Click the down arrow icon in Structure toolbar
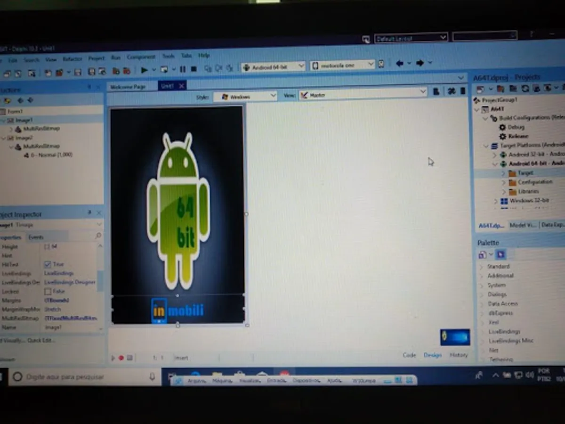Screen dimensions: 565x424 click(30, 100)
